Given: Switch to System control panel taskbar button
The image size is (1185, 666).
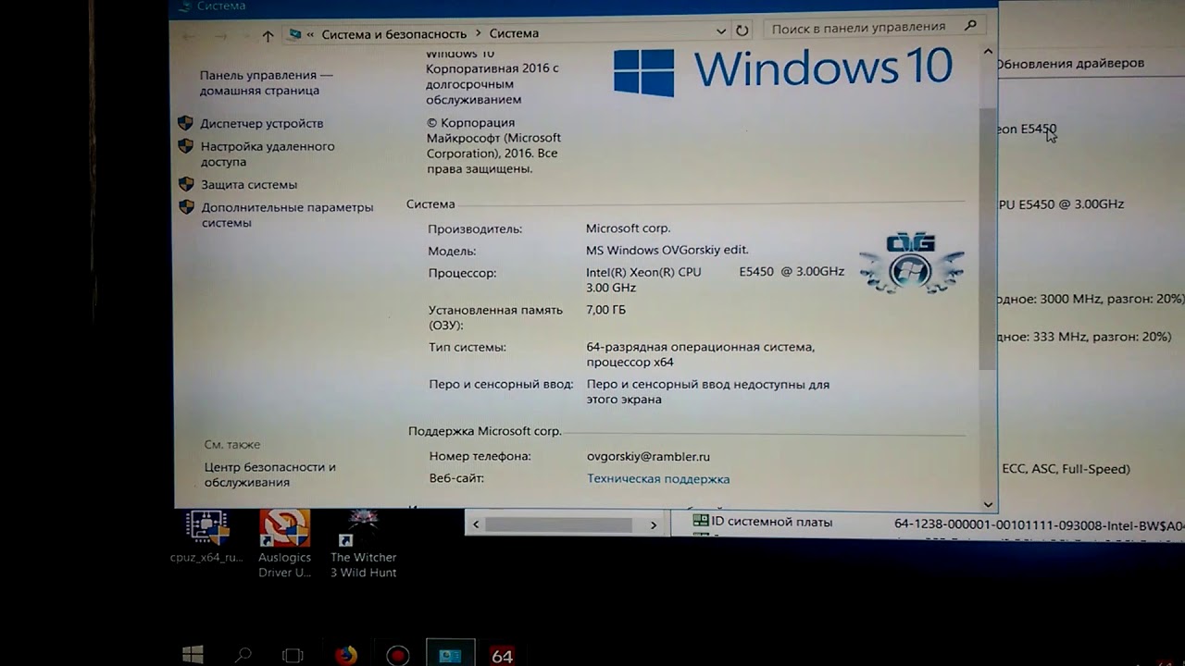Looking at the screenshot, I should pyautogui.click(x=451, y=654).
